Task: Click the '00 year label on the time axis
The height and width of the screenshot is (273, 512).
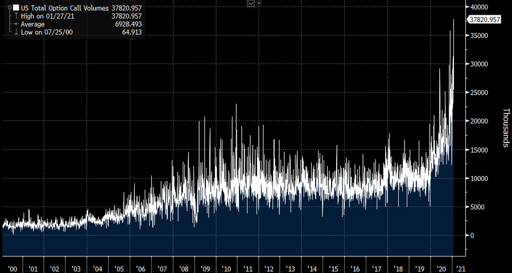Action: coord(11,267)
